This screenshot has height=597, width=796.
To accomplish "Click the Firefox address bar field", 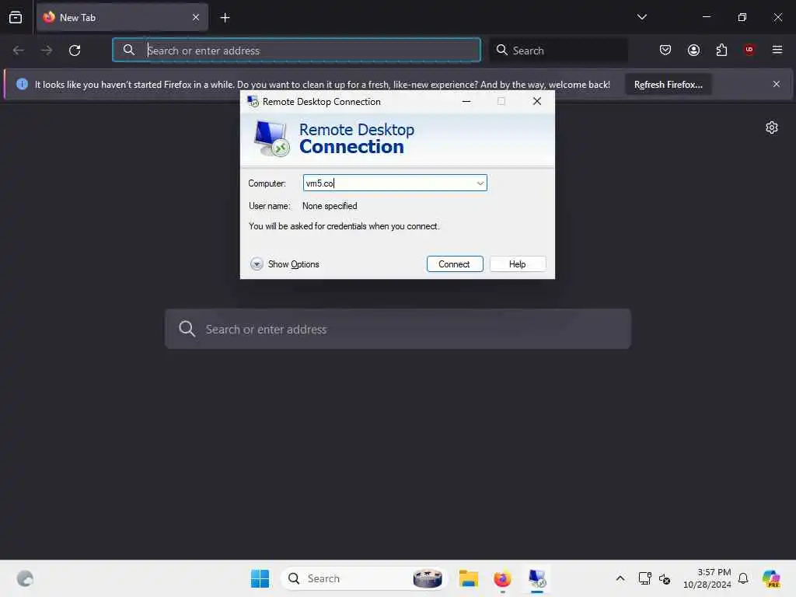I will 296,51.
